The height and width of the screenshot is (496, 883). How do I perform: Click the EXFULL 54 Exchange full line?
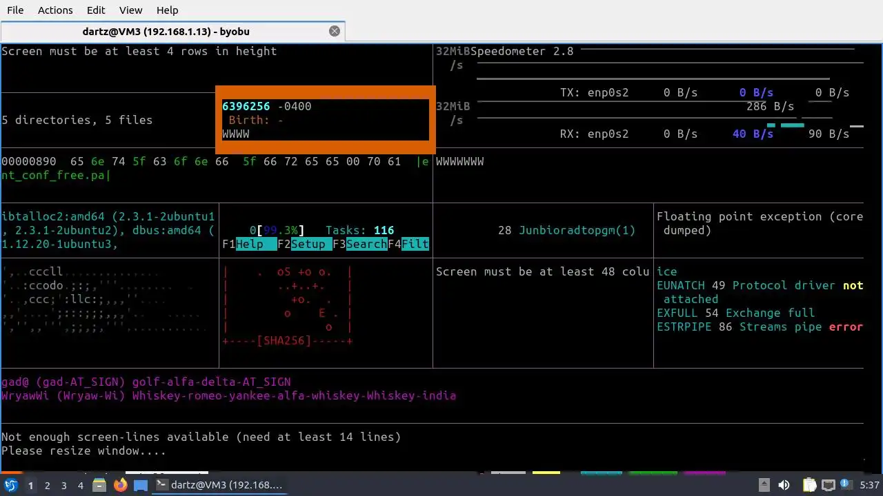(736, 313)
